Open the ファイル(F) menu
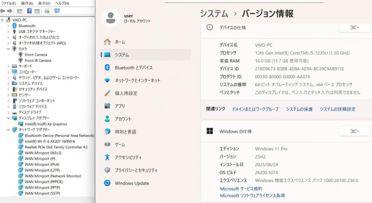The image size is (372, 203). coord(9,3)
